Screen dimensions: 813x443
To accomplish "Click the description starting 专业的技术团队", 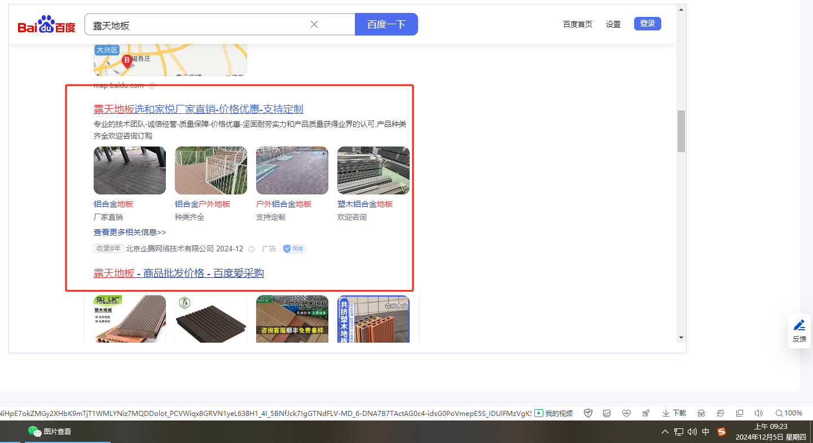I will pos(250,130).
